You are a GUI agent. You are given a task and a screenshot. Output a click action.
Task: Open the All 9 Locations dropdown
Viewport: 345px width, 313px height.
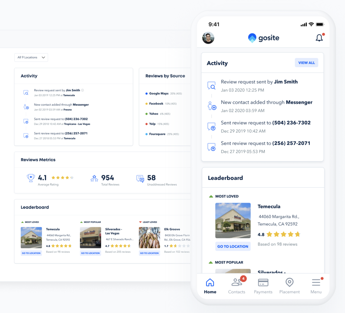pos(31,57)
